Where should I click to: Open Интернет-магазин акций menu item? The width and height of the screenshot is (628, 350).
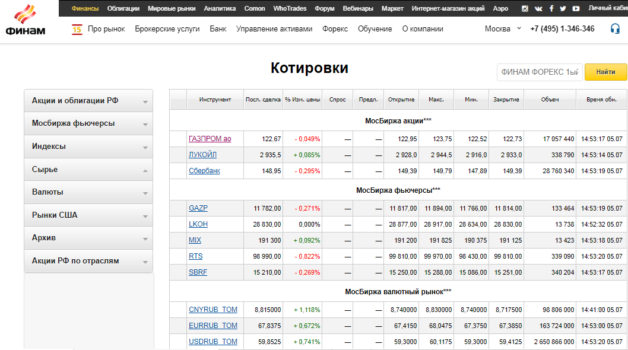[448, 8]
